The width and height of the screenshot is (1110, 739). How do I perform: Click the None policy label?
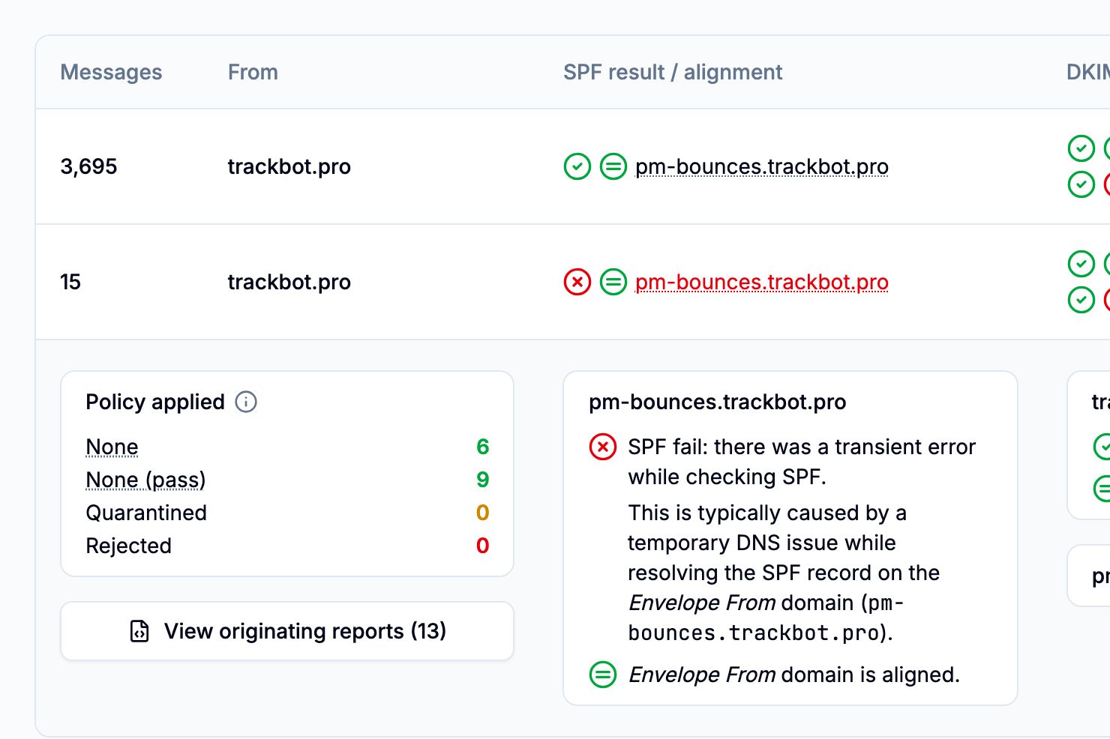pyautogui.click(x=112, y=447)
